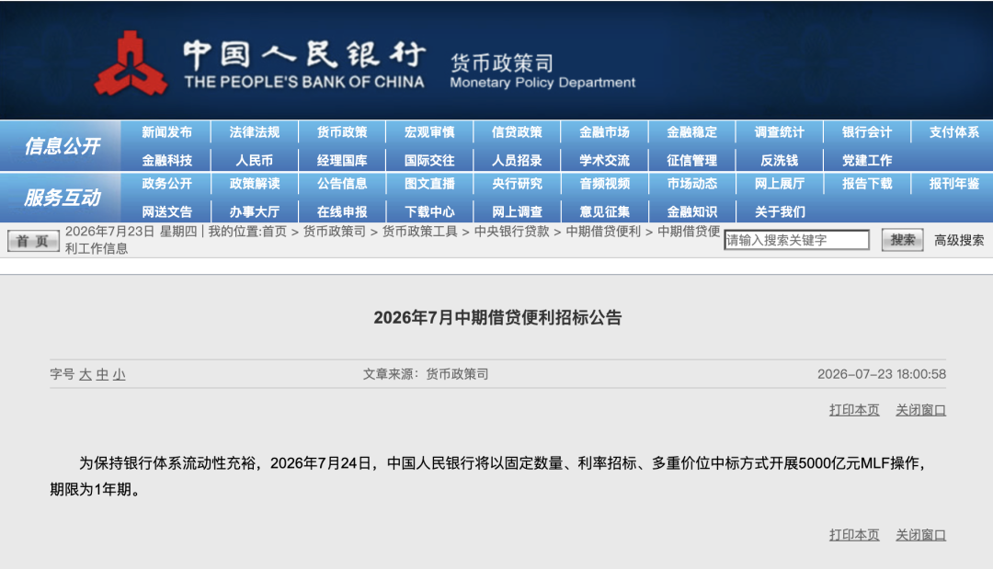Click the article title 2026年7月中期借贷便利招标公告
993x569 pixels.
497,318
